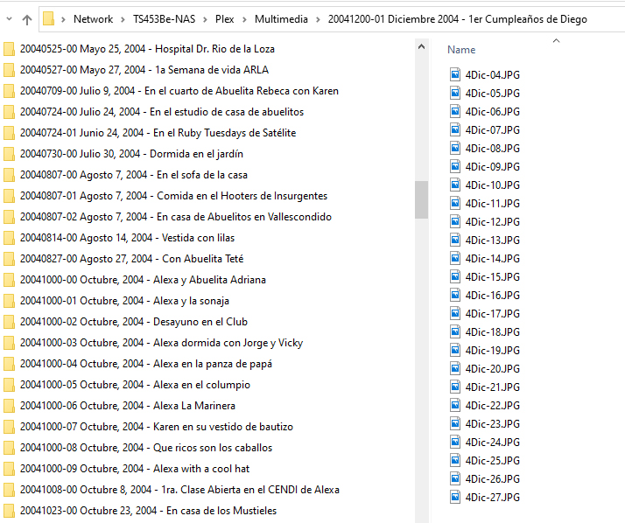Screen dimensions: 625x523
Task: Select folder Alexa y la sonaja
Action: pos(124,301)
